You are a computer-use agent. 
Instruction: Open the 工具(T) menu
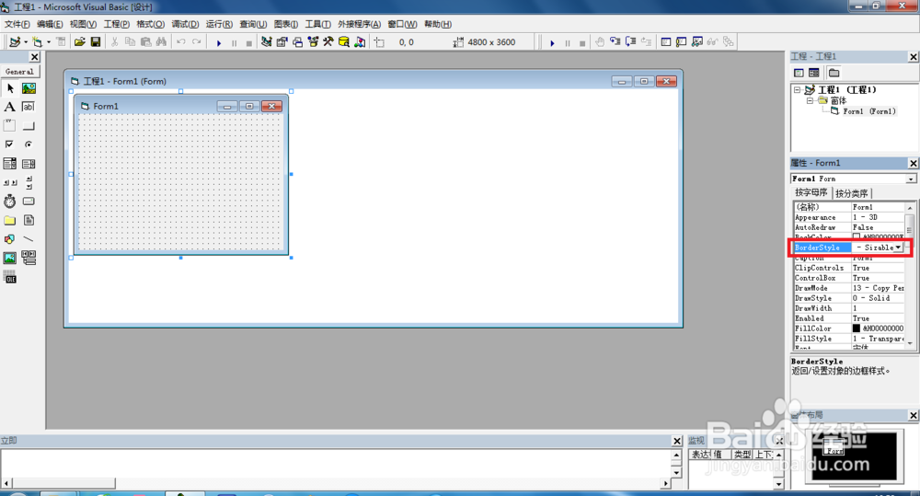(317, 24)
